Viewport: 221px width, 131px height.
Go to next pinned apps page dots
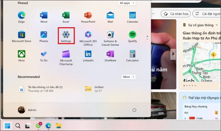coord(147,37)
